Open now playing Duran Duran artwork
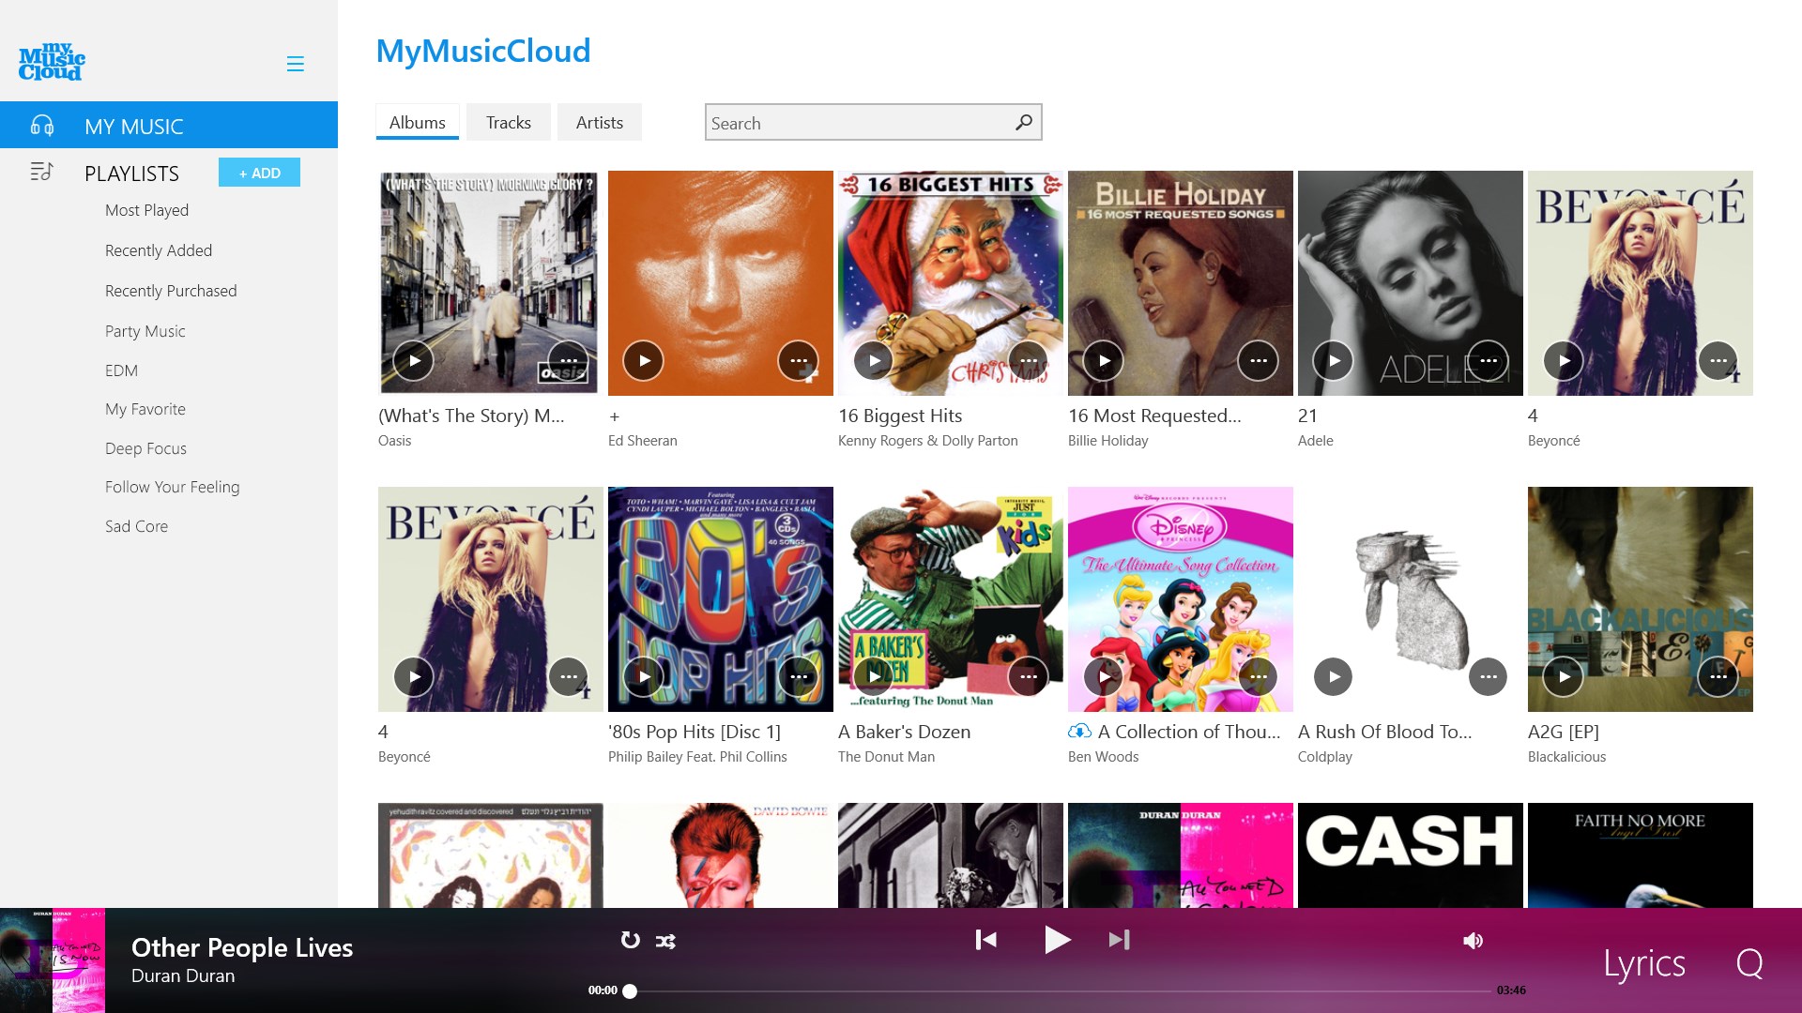Screen dimensions: 1802x1013 (53, 960)
